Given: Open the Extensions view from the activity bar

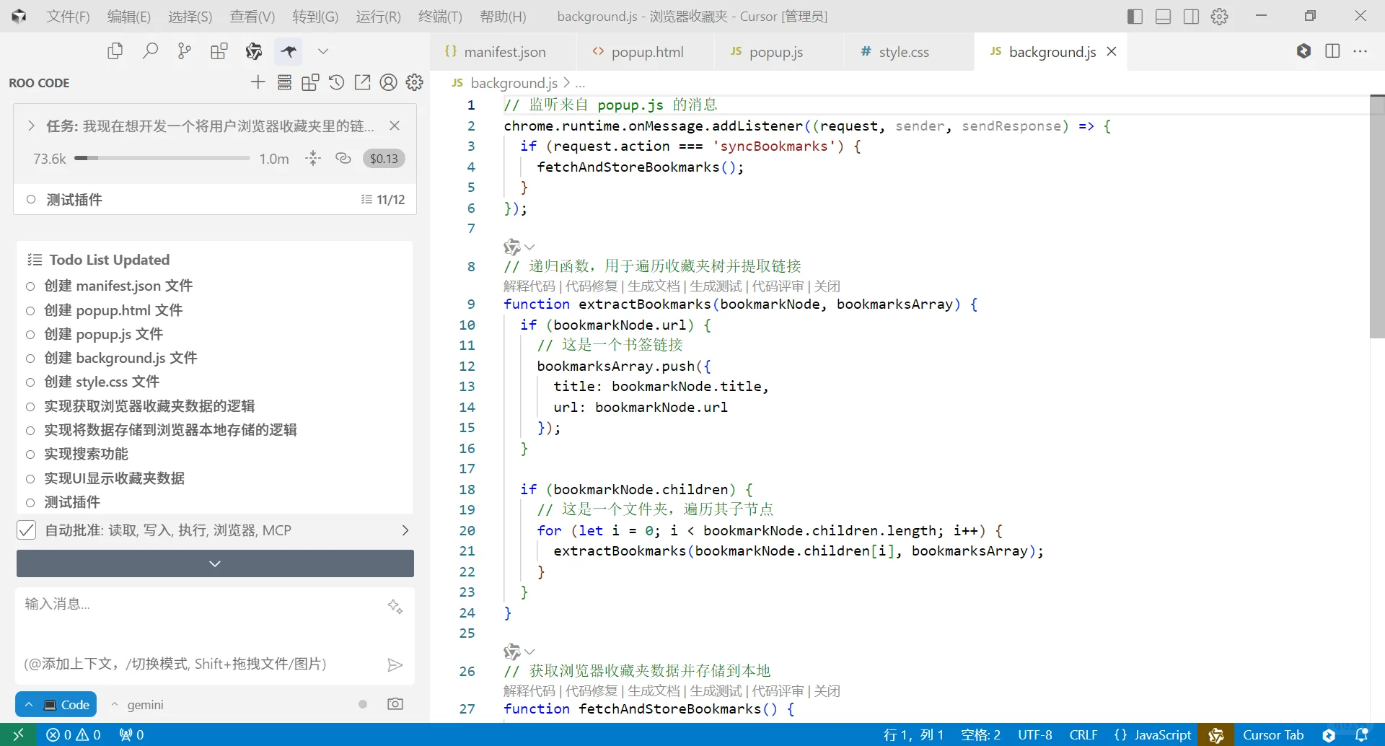Looking at the screenshot, I should pyautogui.click(x=219, y=51).
